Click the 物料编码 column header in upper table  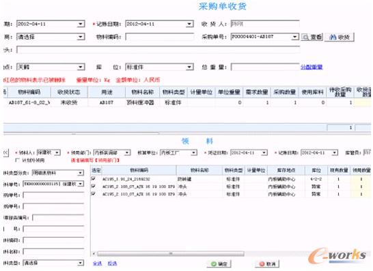[29, 92]
